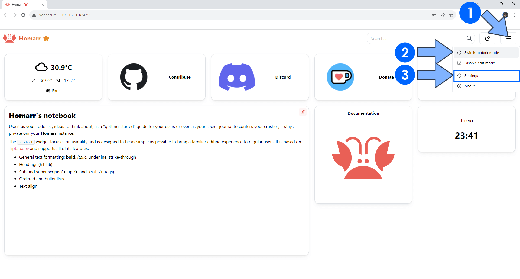Open the Contribute tile label
The image size is (520, 279).
click(x=180, y=77)
